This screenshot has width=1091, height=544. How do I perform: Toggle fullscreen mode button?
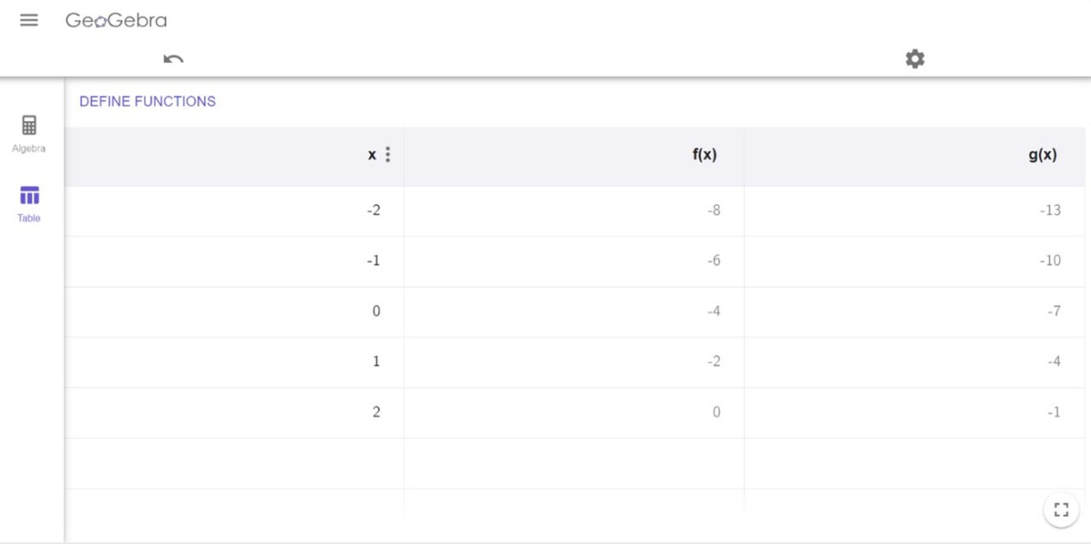click(x=1061, y=510)
